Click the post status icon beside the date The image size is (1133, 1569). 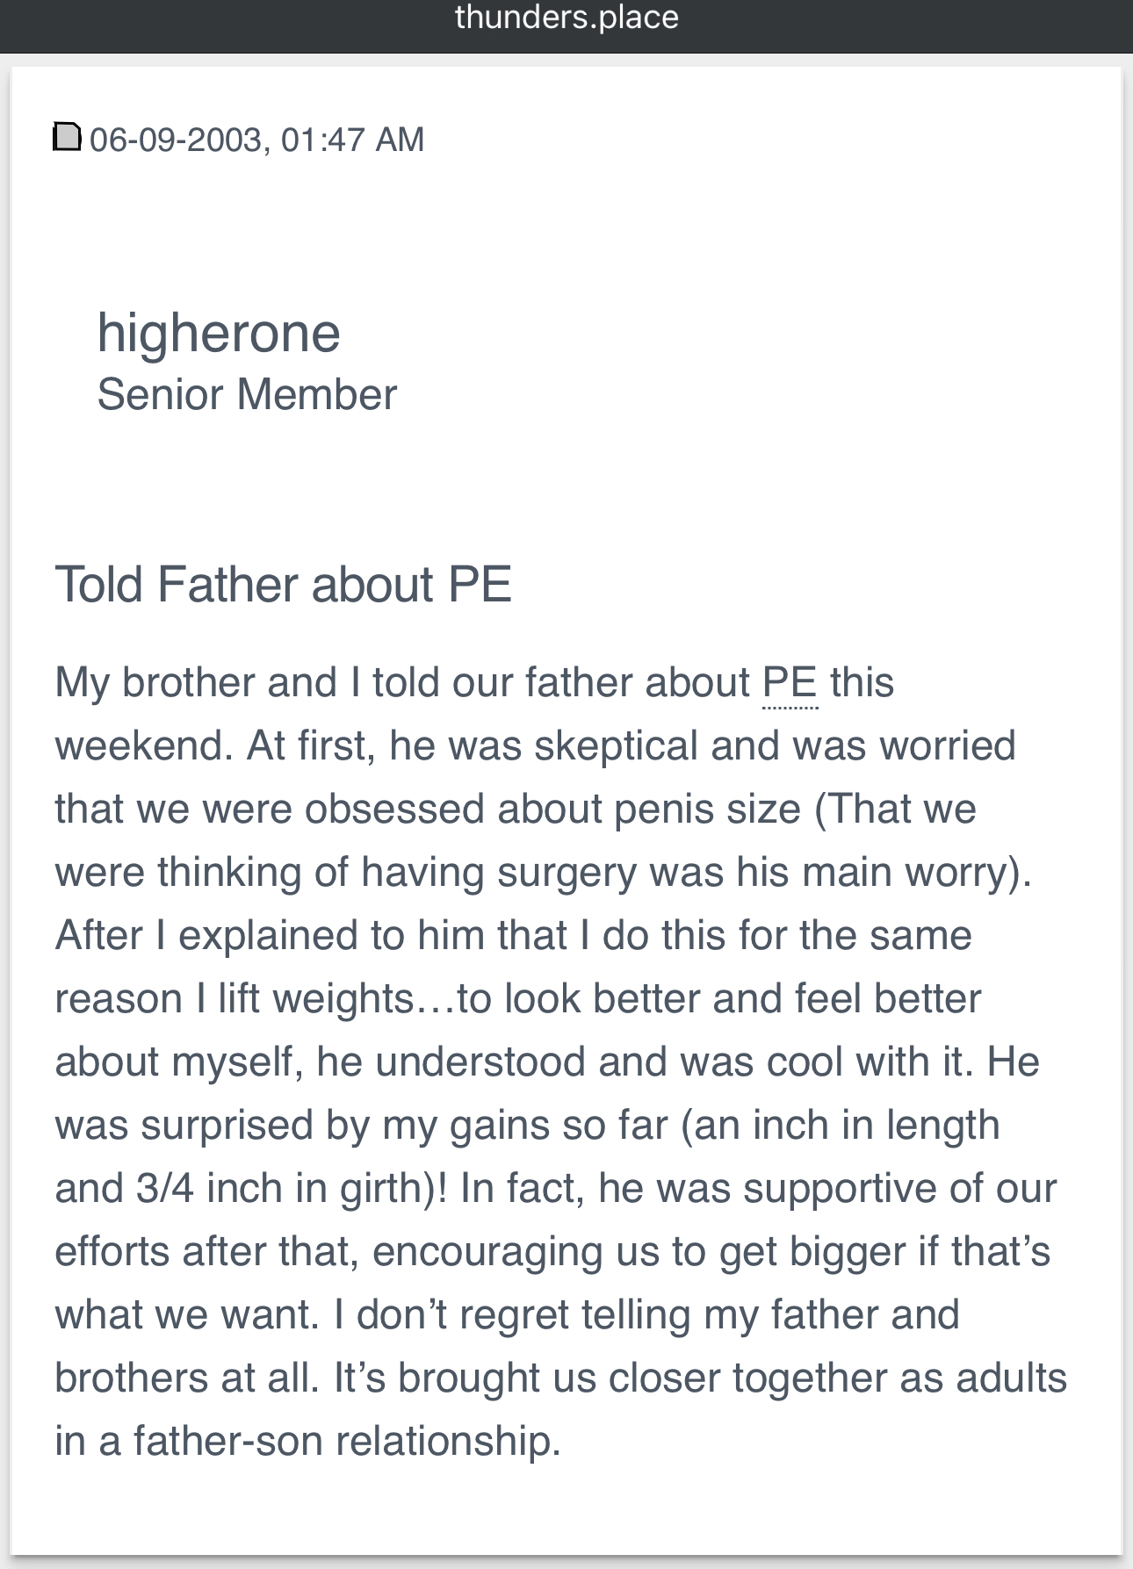(x=67, y=137)
